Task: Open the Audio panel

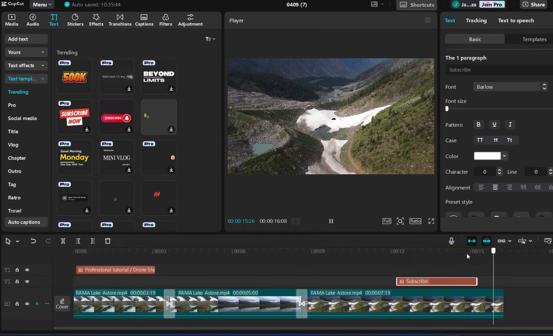Action: (33, 20)
